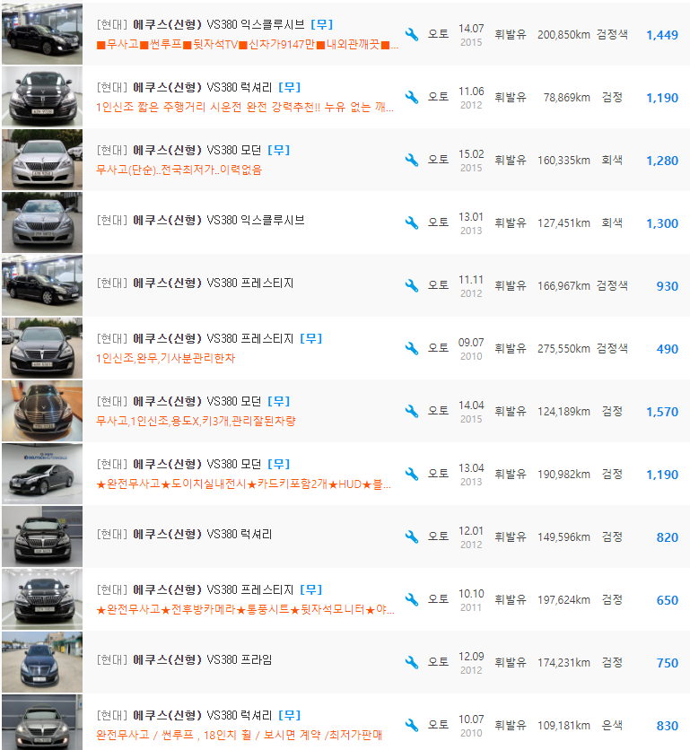Click wrench icon in 190,982km listing row
Image resolution: width=690 pixels, height=750 pixels.
tap(412, 474)
